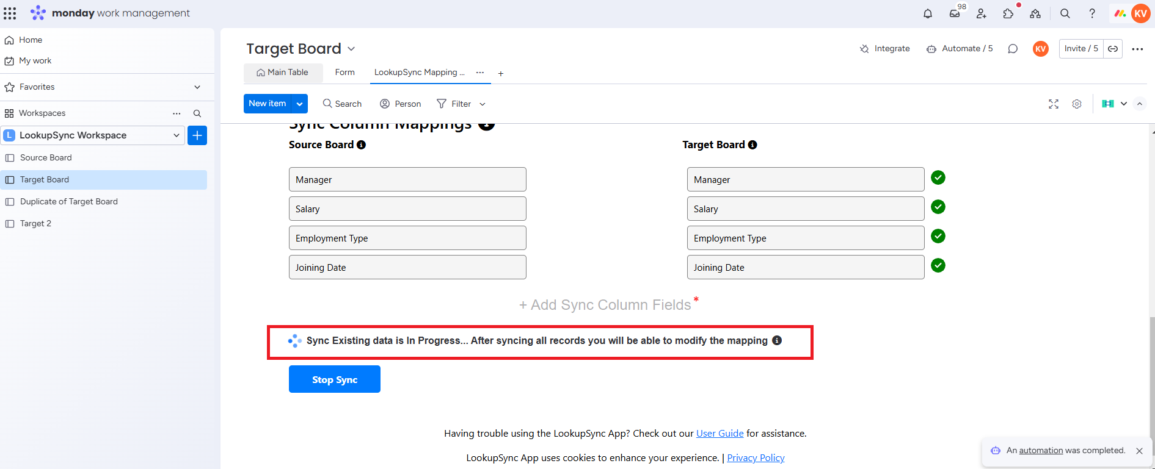Viewport: 1155px width, 469px height.
Task: Open Automate / 5 automations
Action: [960, 49]
